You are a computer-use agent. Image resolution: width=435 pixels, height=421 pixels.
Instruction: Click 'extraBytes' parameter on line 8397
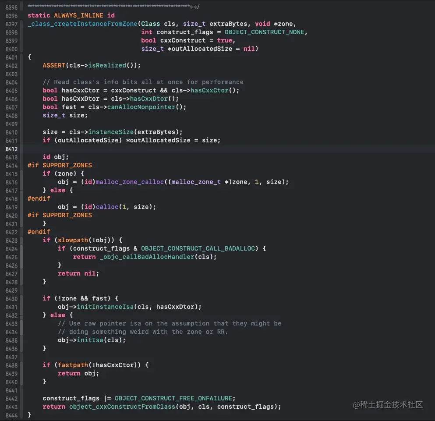pyautogui.click(x=228, y=24)
